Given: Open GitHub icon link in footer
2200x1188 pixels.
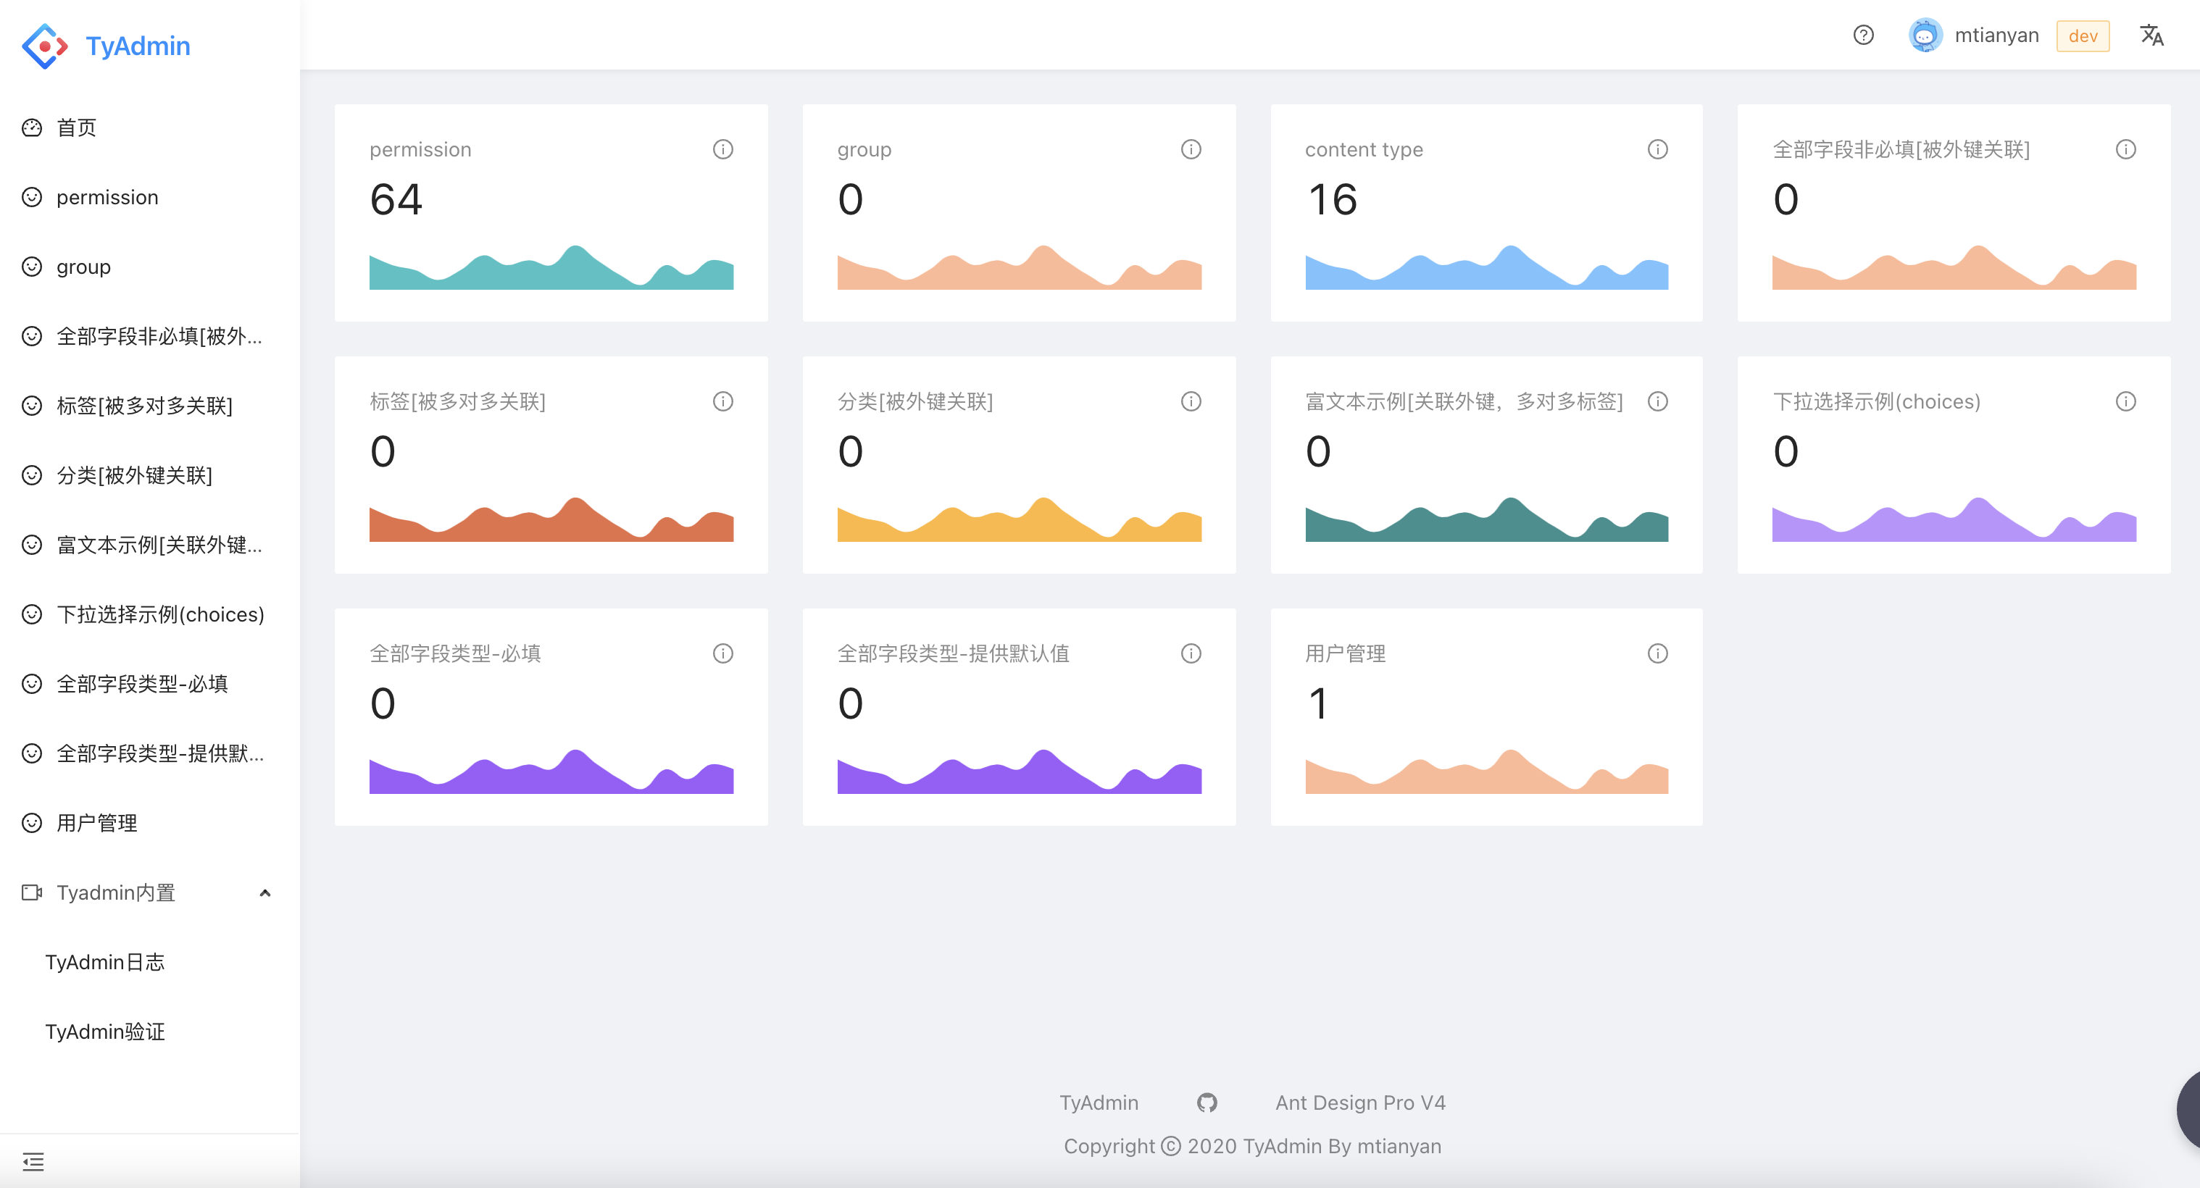Looking at the screenshot, I should pyautogui.click(x=1206, y=1103).
